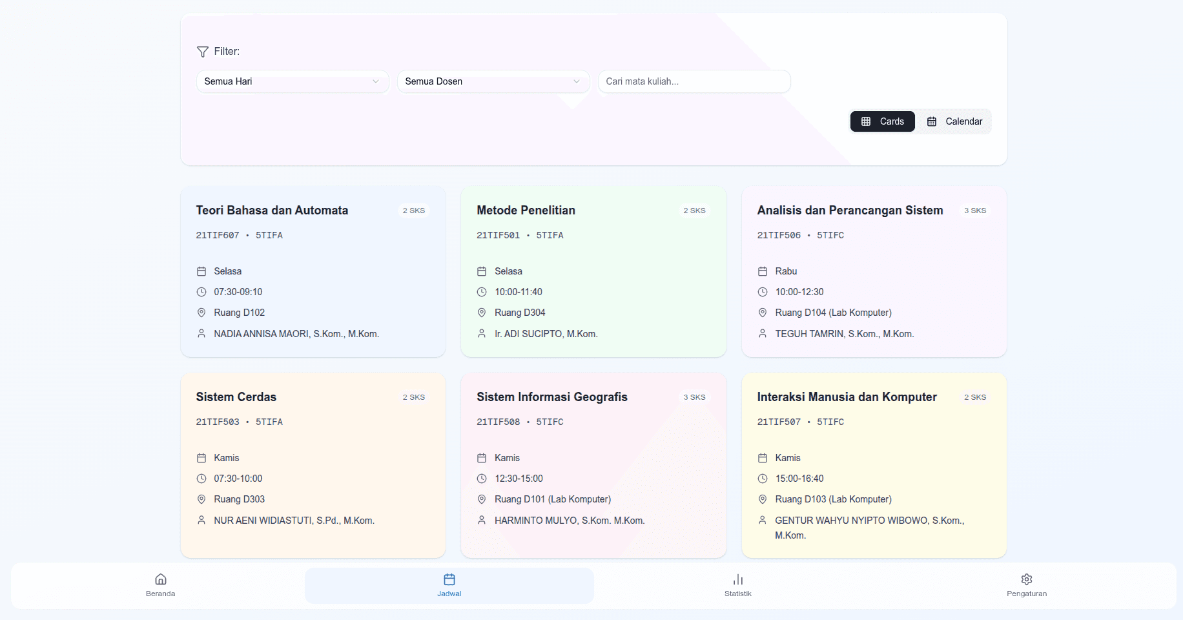This screenshot has height=620, width=1183.
Task: Click the Jadwal calendar icon in bottom nav
Action: (x=449, y=579)
